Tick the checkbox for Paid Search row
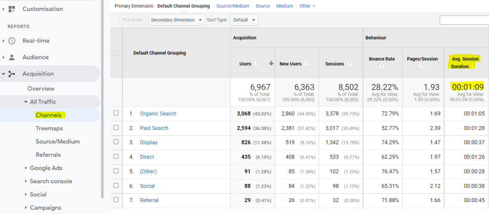 pyautogui.click(x=116, y=127)
